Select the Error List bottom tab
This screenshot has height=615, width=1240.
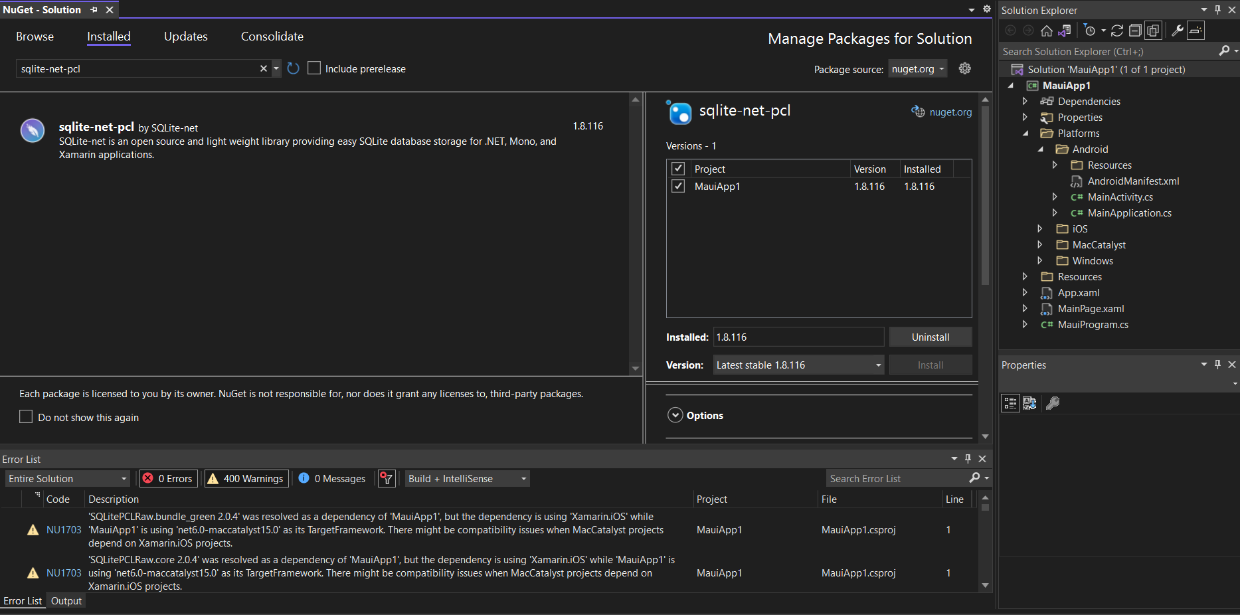(x=23, y=600)
